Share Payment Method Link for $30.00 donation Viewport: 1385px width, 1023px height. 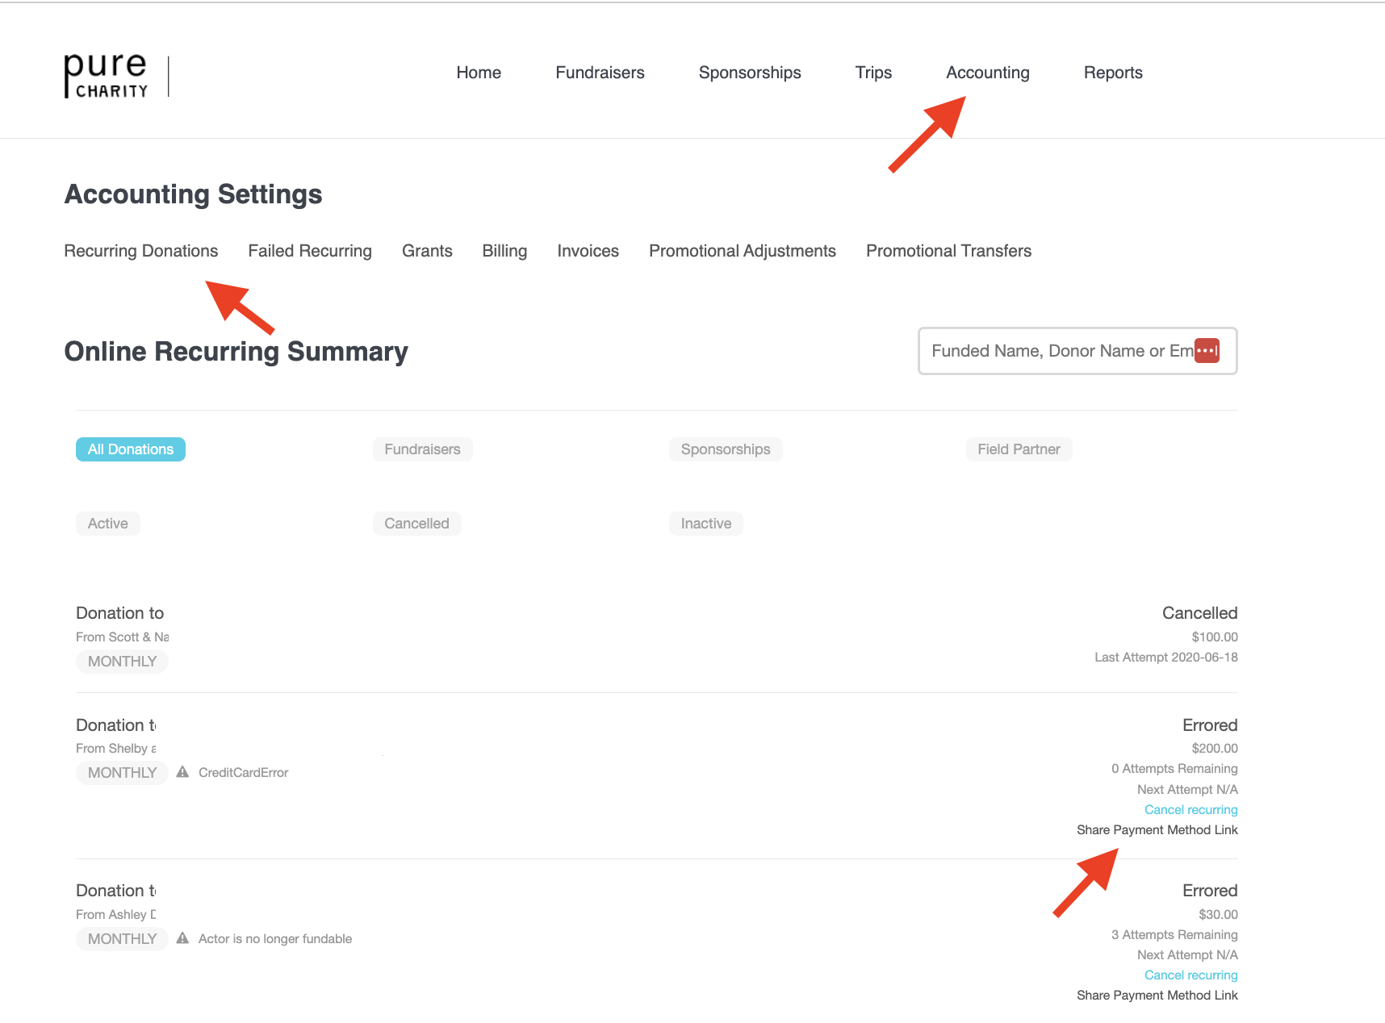(x=1157, y=996)
